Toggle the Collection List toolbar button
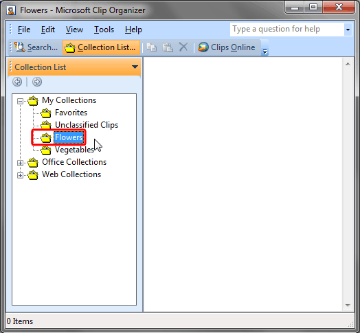This screenshot has width=360, height=333. [x=100, y=47]
